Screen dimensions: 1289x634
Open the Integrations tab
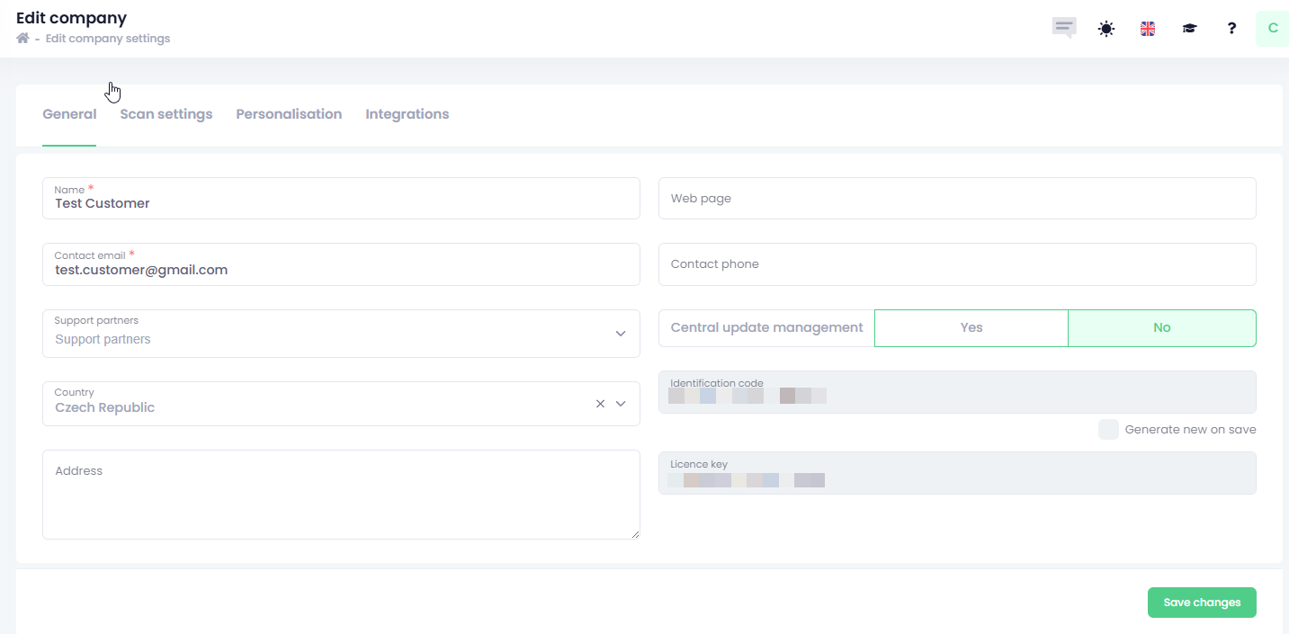(407, 114)
